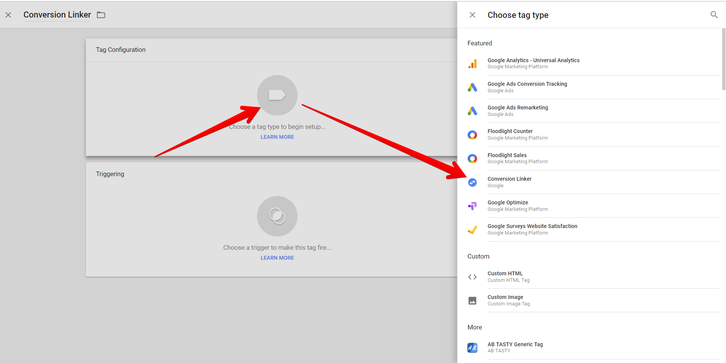Open Learn More link under Triggering
Screen dimensions: 726x363
pos(277,258)
